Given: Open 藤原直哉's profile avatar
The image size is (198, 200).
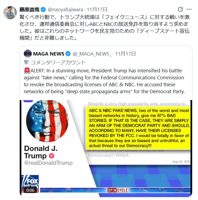Looking at the screenshot, I should tap(10, 13).
